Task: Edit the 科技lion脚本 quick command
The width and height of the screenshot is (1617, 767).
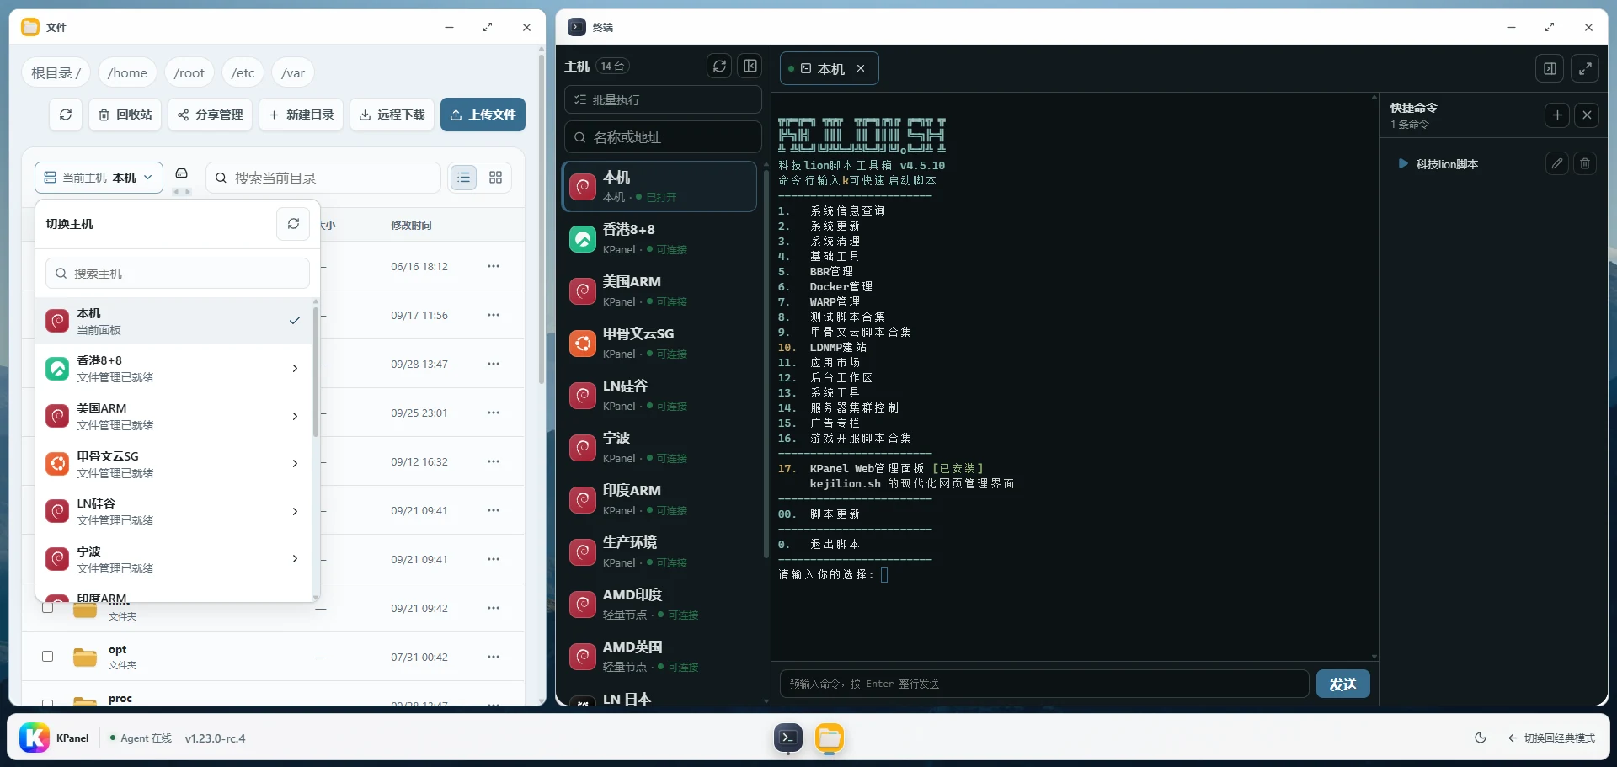Action: [x=1557, y=163]
